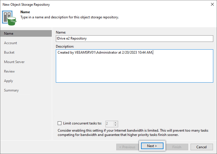Click the object storage bucket wizard icon
The image size is (217, 154).
coord(9,18)
